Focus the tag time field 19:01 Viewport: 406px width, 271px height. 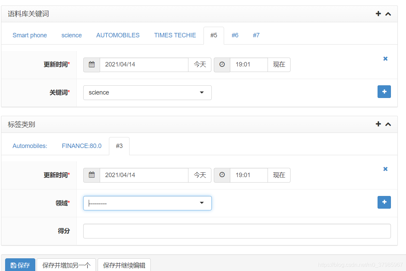click(249, 175)
